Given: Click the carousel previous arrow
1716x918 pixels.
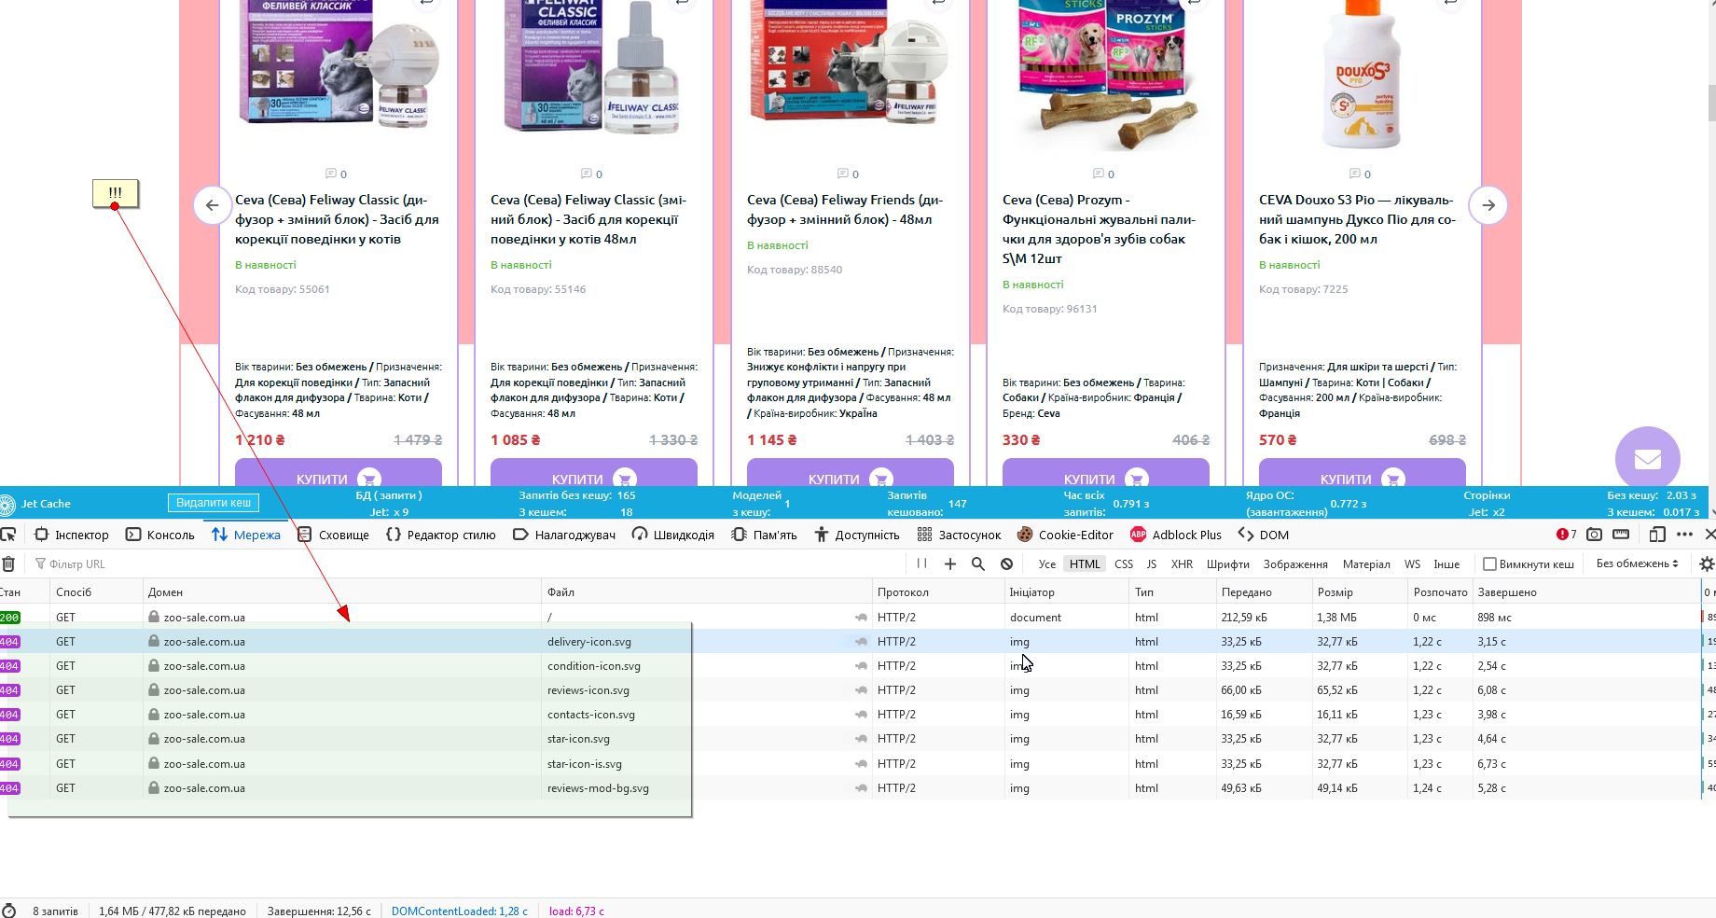Looking at the screenshot, I should pyautogui.click(x=213, y=205).
